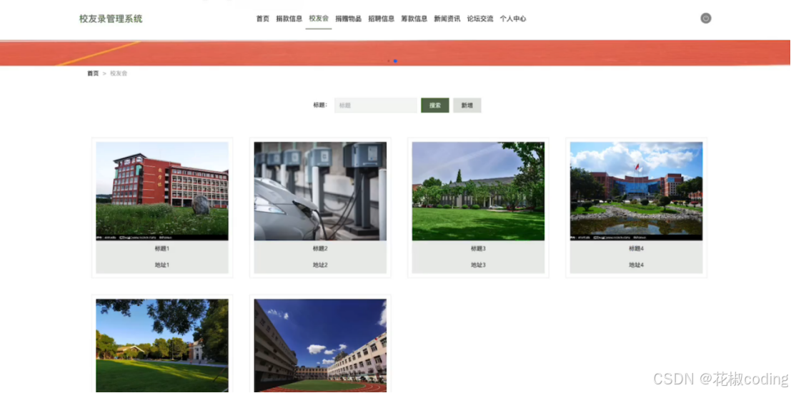791x393 pixels.
Task: Select the first carousel indicator dot
Action: (x=389, y=61)
